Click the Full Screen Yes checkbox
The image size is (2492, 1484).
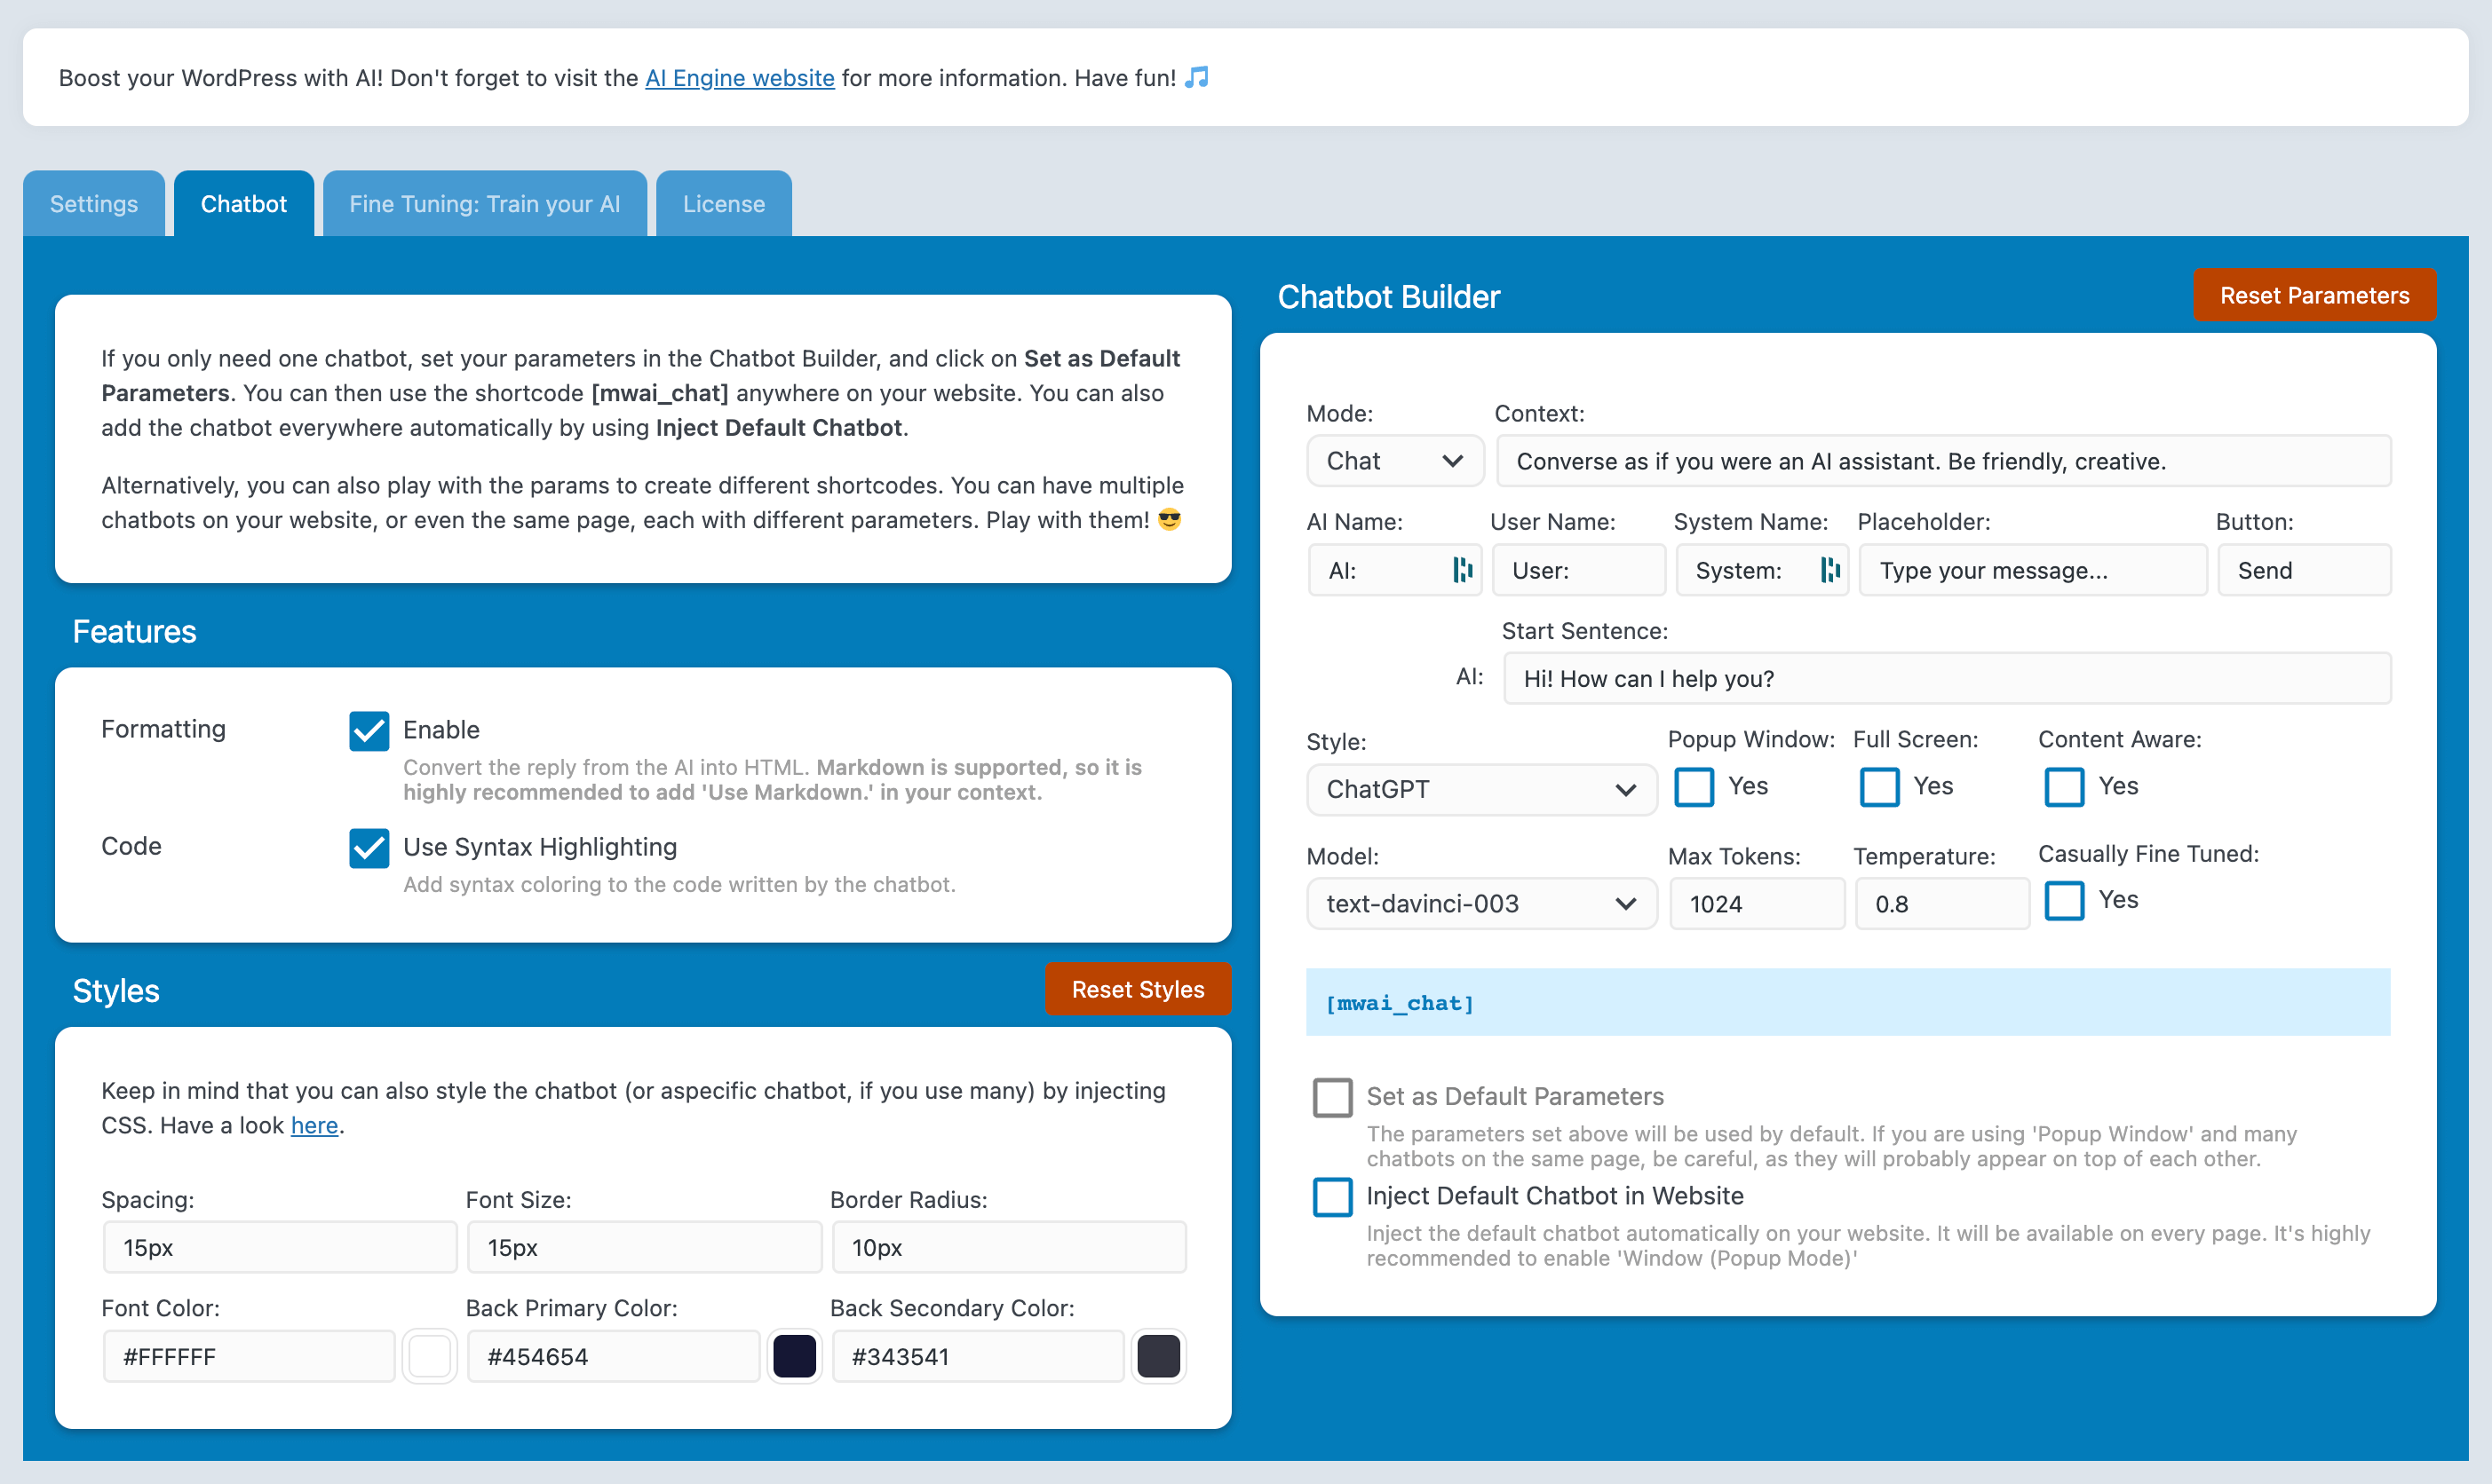[1878, 786]
